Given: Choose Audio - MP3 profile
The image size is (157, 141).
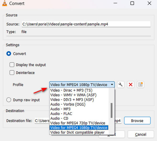Looking at the screenshot, I should coord(79,109).
